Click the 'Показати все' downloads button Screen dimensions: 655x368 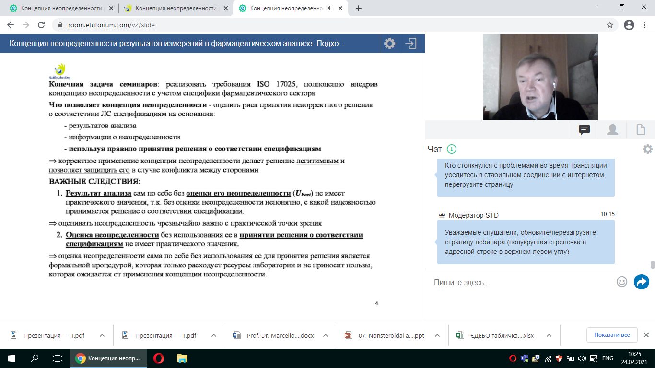[611, 335]
